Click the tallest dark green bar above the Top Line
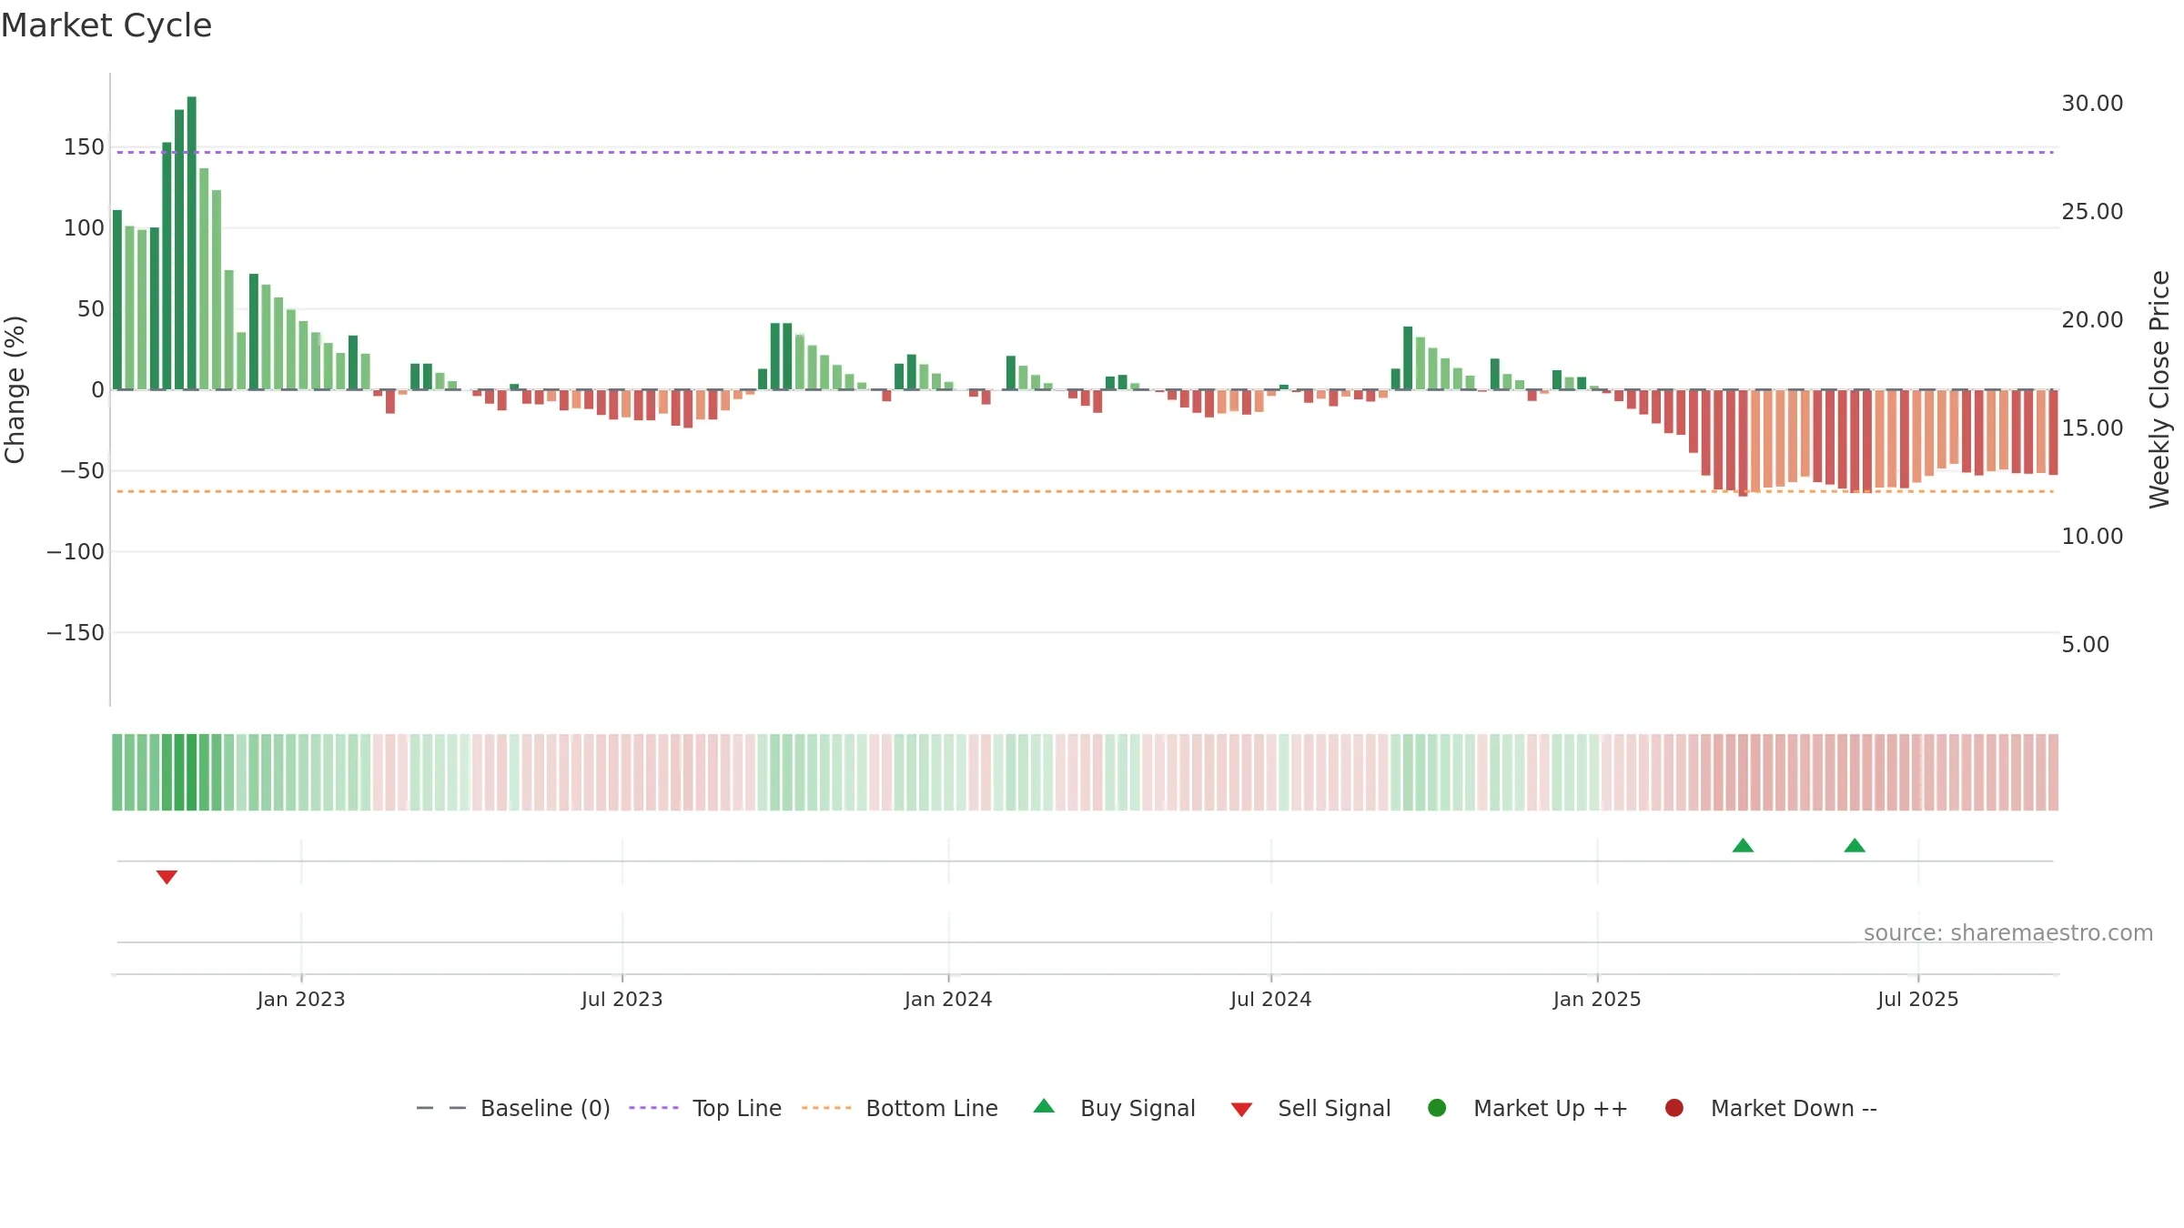 point(191,243)
